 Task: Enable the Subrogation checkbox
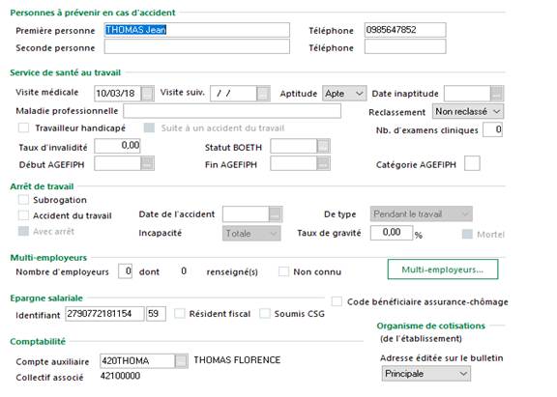coord(23,200)
